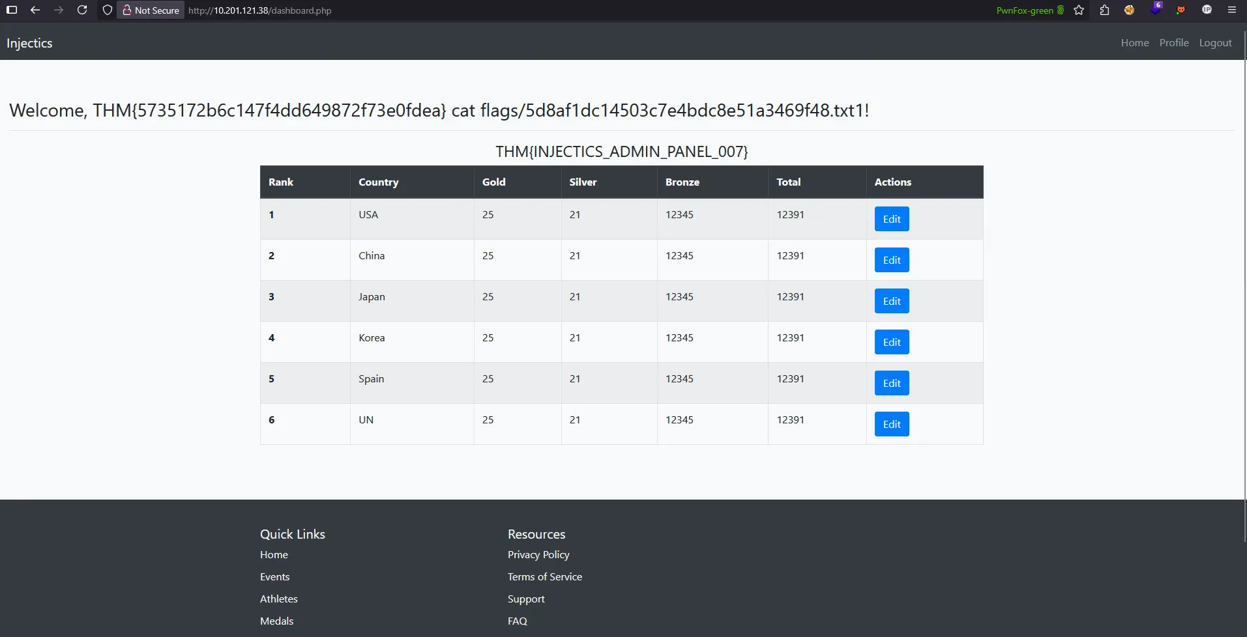
Task: Open the sidebar panel icon
Action: 12,10
